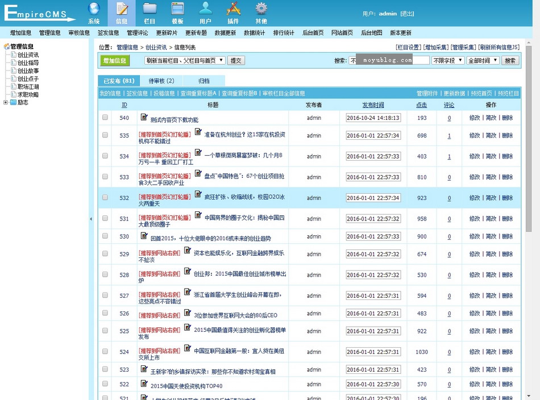Check the checkbox for row 530

tap(105, 236)
